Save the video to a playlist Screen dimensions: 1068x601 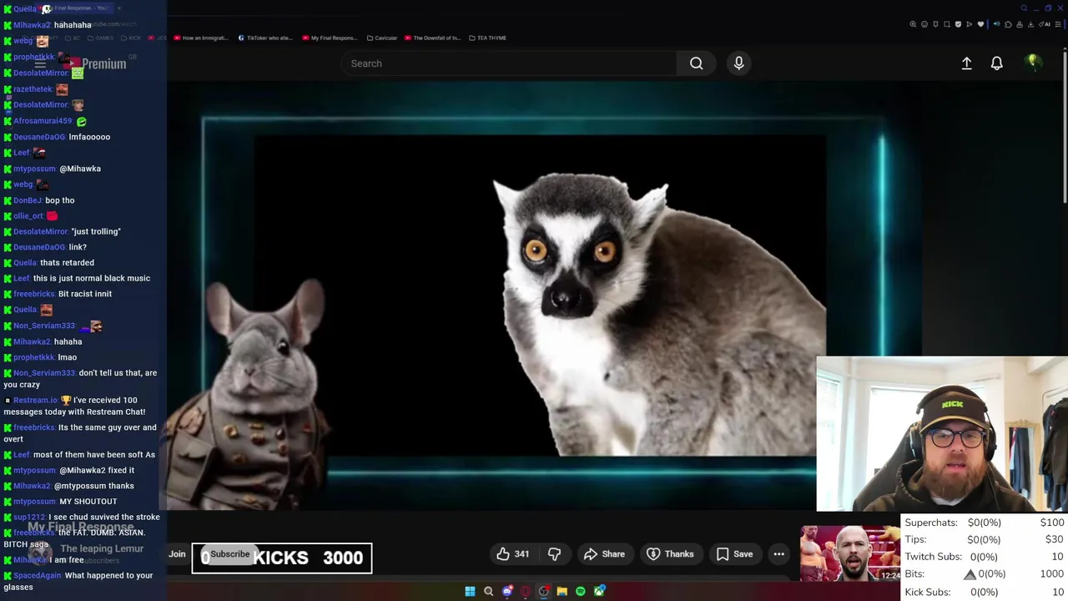click(734, 554)
